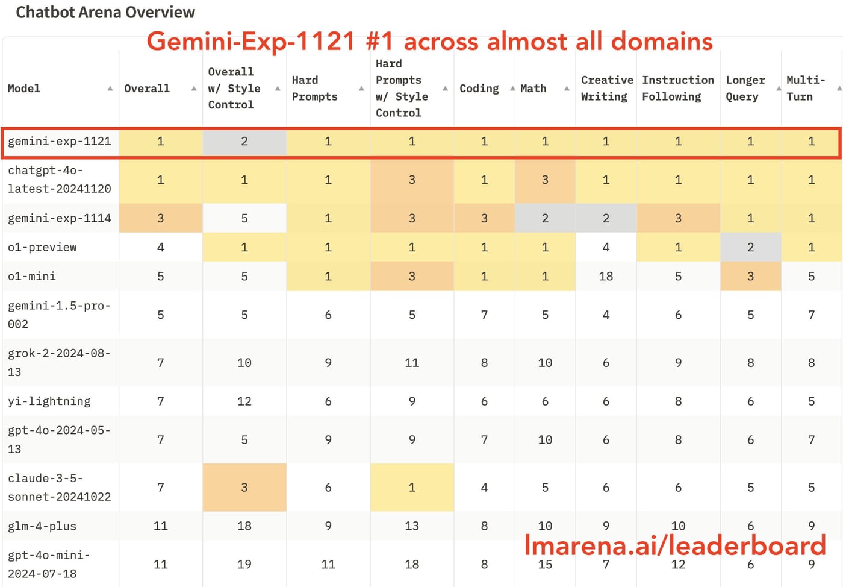The width and height of the screenshot is (843, 587).
Task: Sort by the Math column arrow
Action: [x=567, y=89]
